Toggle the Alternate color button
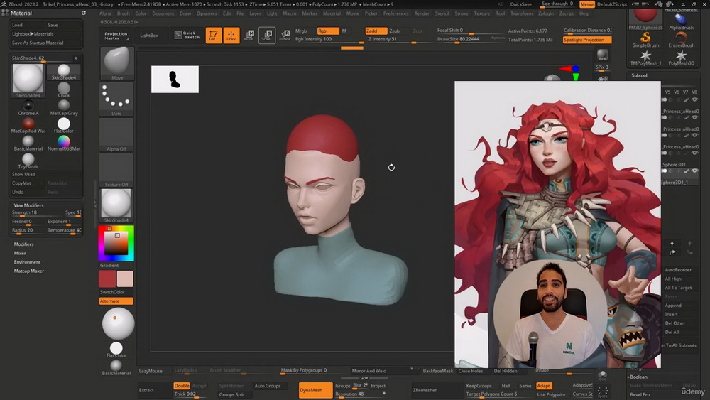Screen dimensions: 710x400 (x=116, y=301)
